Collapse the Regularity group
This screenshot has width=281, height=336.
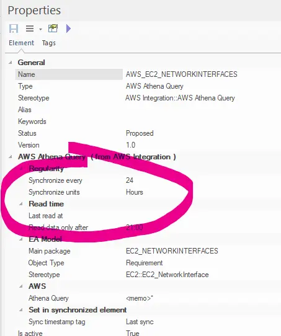21,169
